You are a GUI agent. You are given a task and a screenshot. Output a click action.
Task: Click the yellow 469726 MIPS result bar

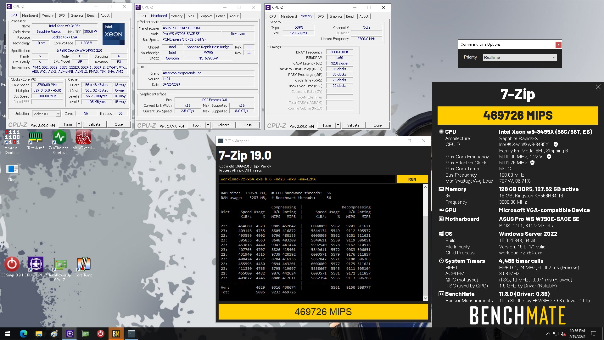323,312
